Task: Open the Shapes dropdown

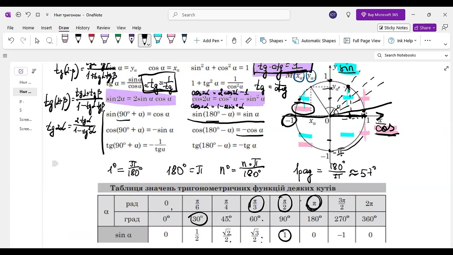Action: [273, 41]
